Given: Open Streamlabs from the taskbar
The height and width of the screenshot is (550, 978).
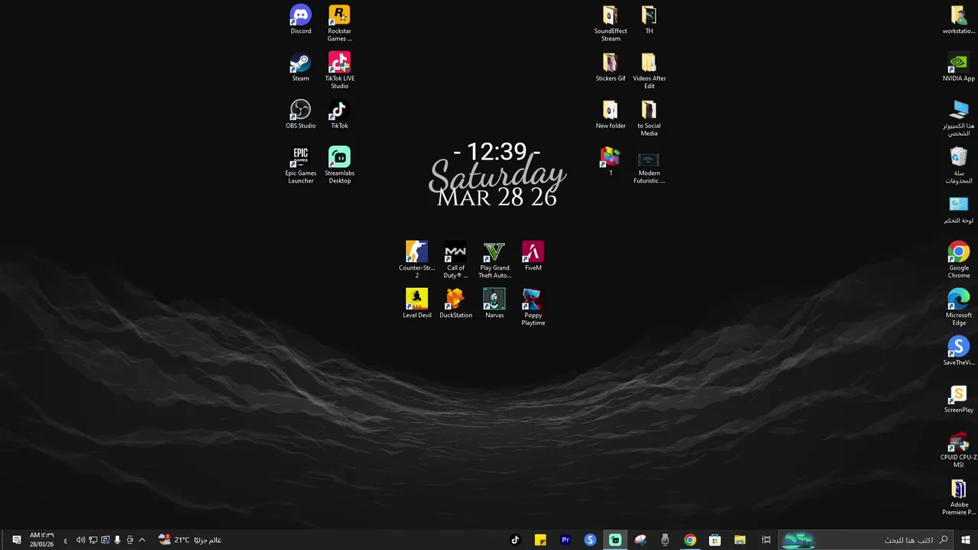Looking at the screenshot, I should pyautogui.click(x=615, y=540).
